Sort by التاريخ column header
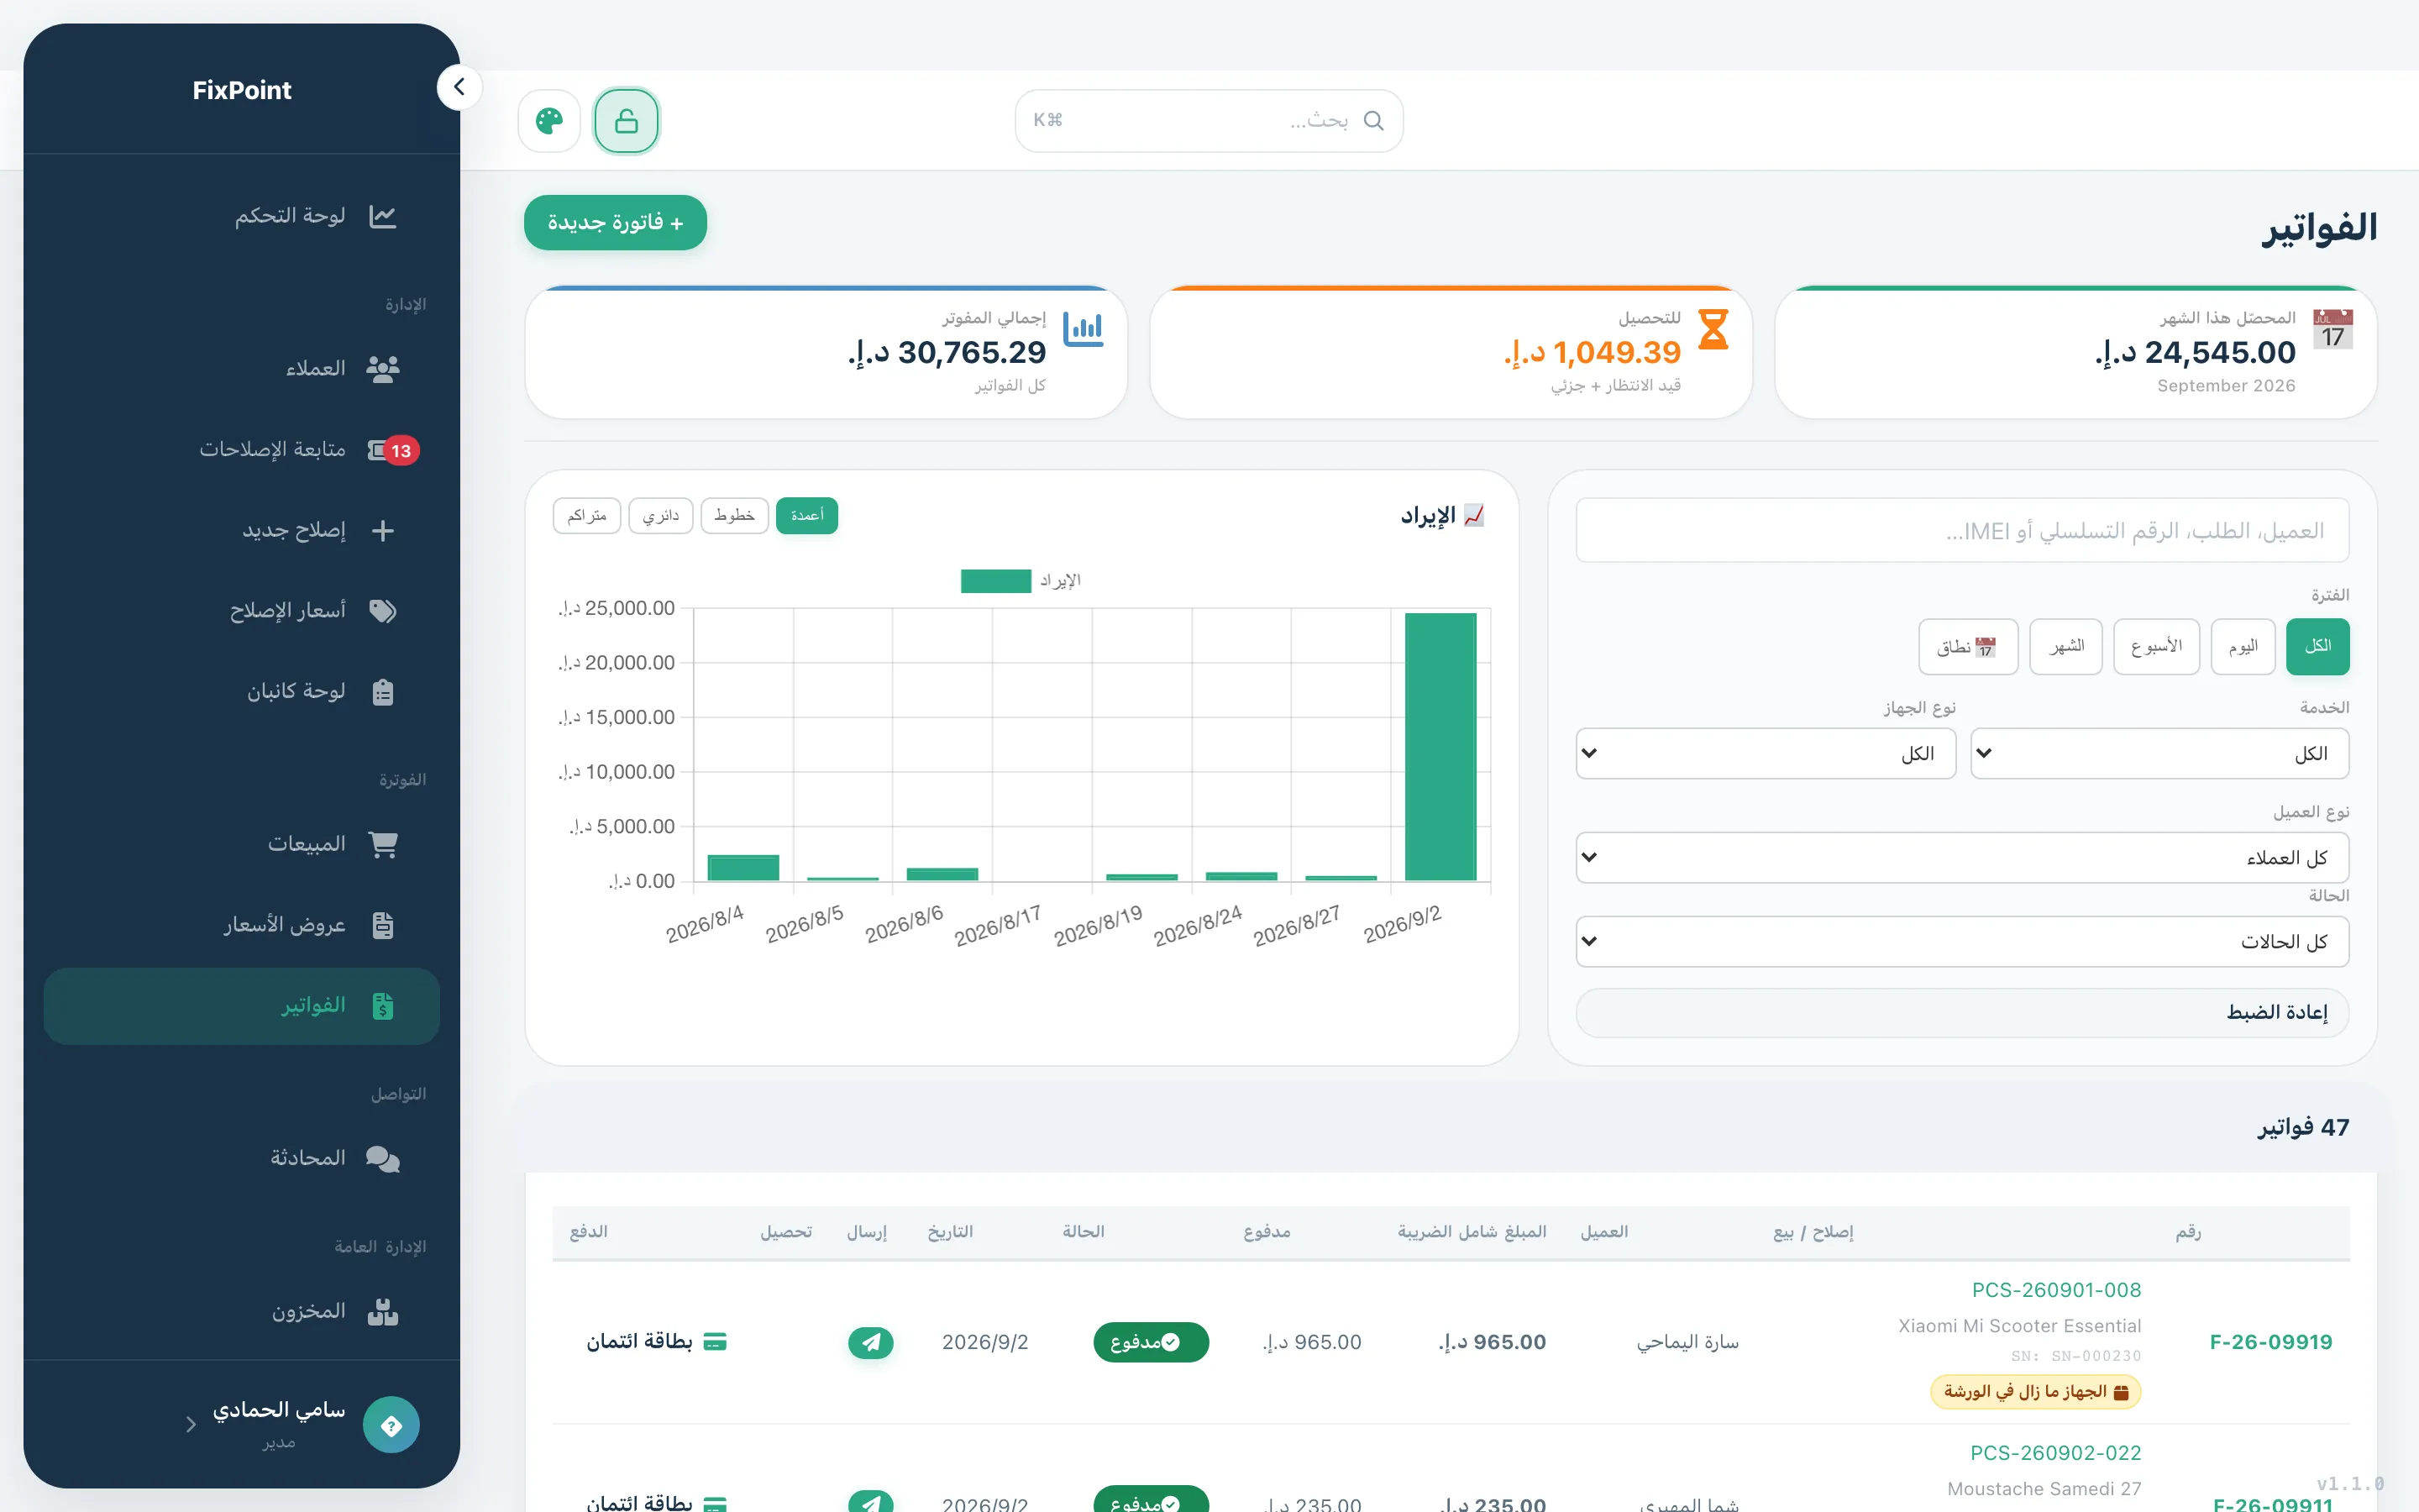The image size is (2419, 1512). pyautogui.click(x=950, y=1232)
